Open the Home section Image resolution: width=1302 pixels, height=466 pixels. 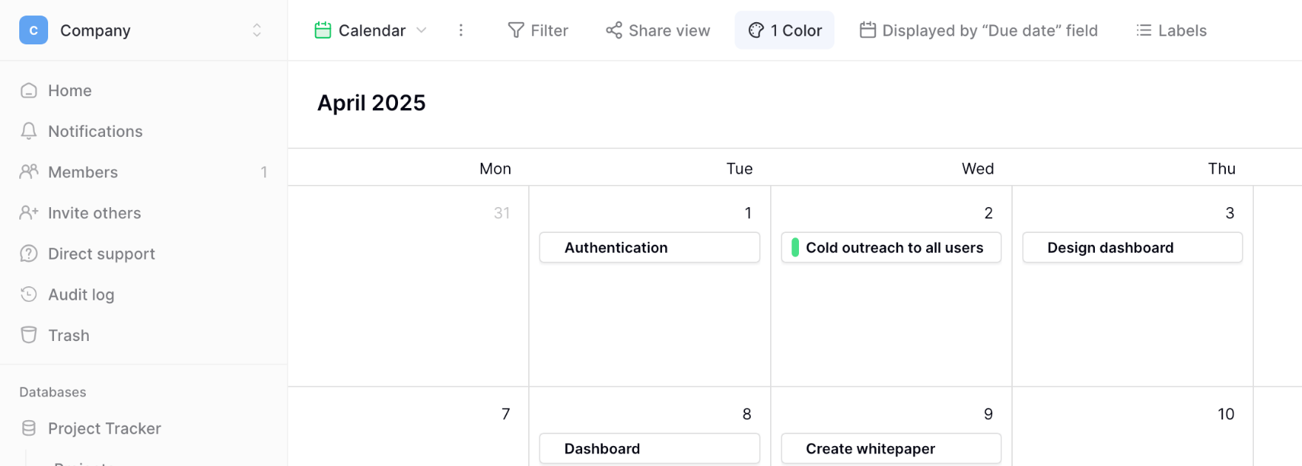pos(70,90)
